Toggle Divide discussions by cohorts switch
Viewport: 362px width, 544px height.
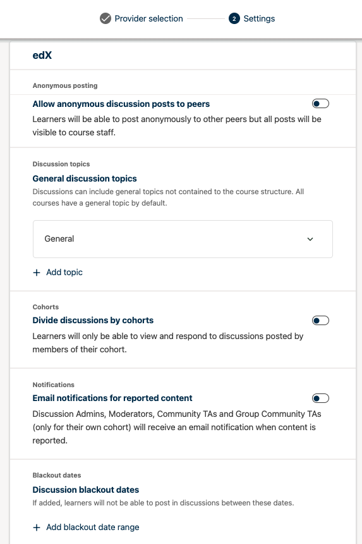(320, 320)
